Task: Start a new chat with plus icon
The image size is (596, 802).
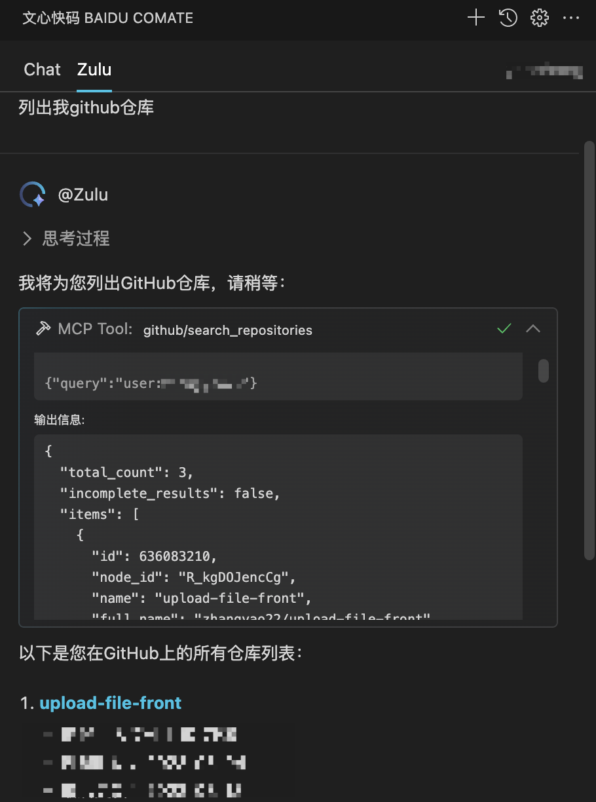Action: point(476,18)
